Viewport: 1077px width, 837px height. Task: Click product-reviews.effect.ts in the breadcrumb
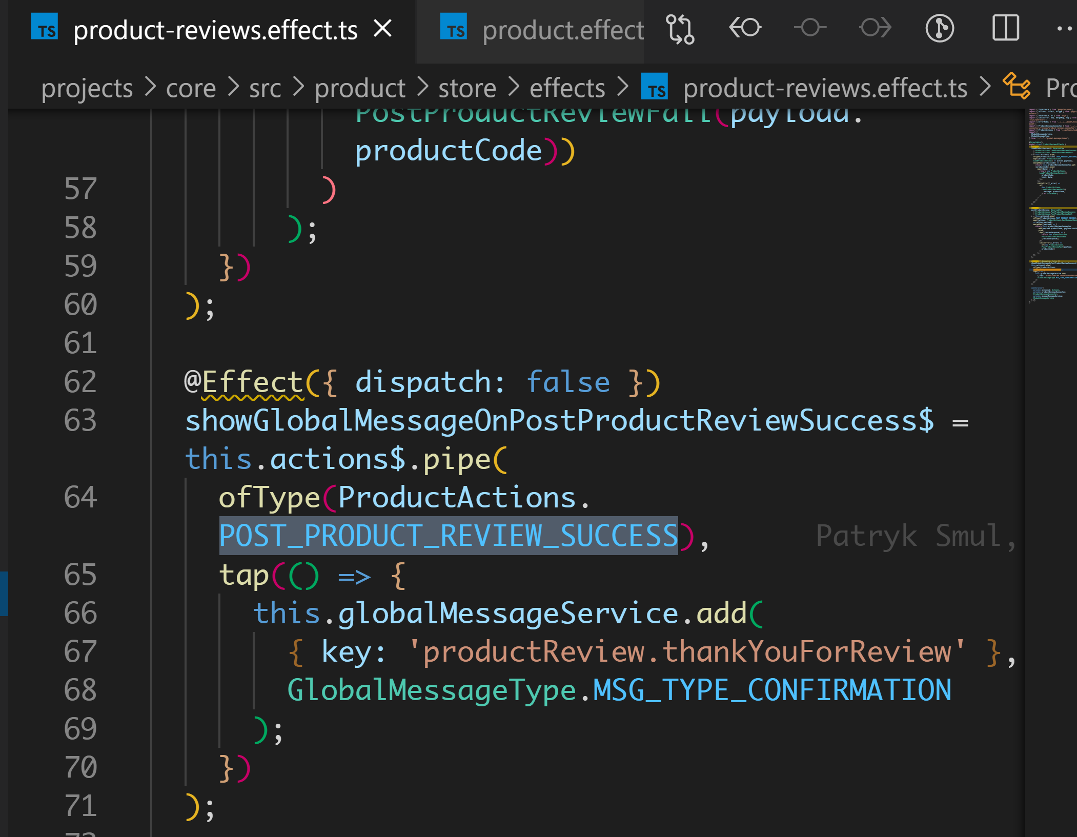coord(825,88)
